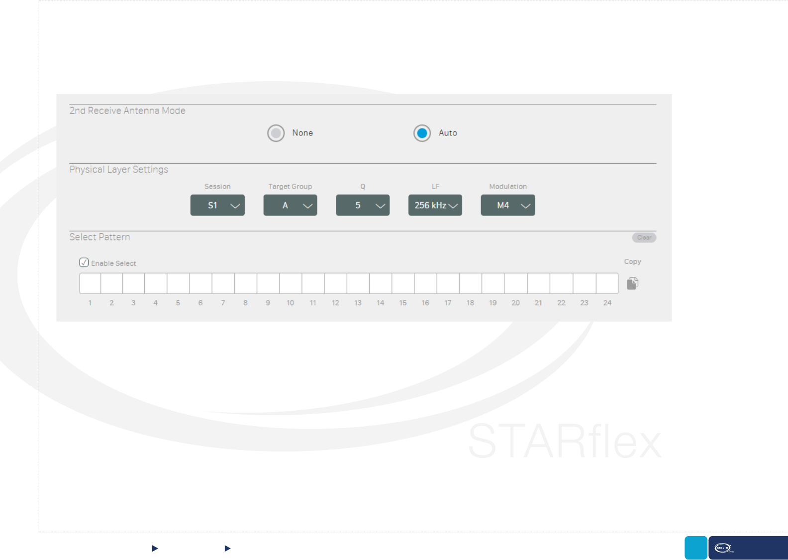Click pattern box number 13
This screenshot has height=560, width=788.
tap(358, 283)
